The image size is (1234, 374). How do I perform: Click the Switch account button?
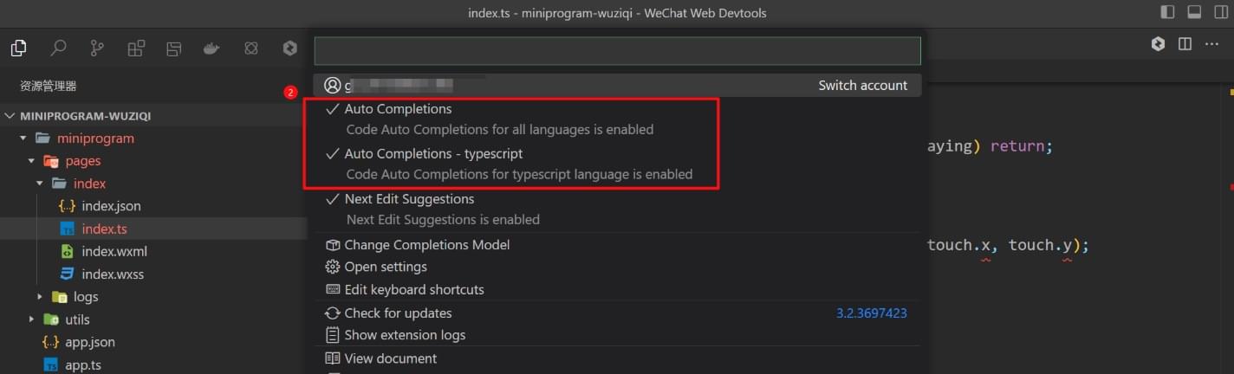[862, 86]
